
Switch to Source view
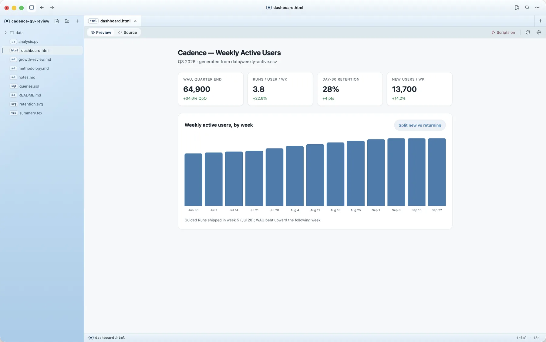[127, 32]
